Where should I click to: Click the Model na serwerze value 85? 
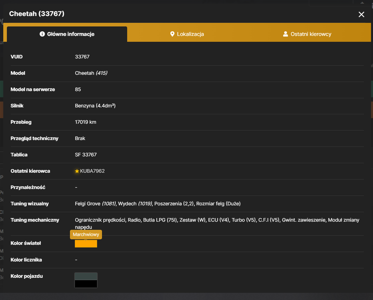click(x=78, y=90)
